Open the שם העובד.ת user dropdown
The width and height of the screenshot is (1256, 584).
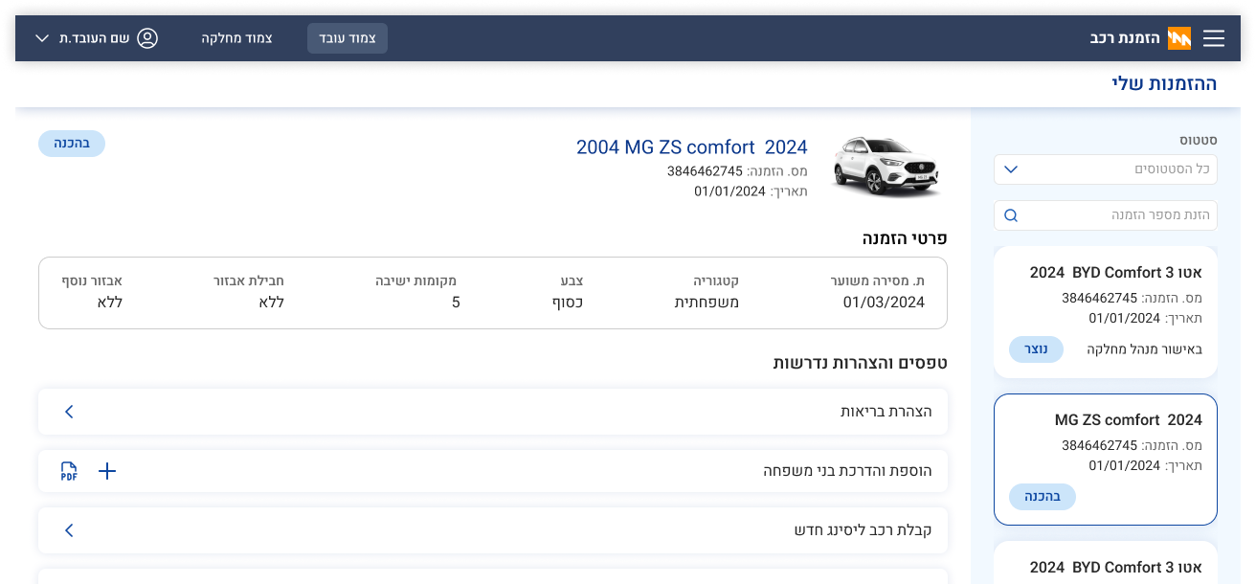(x=42, y=38)
